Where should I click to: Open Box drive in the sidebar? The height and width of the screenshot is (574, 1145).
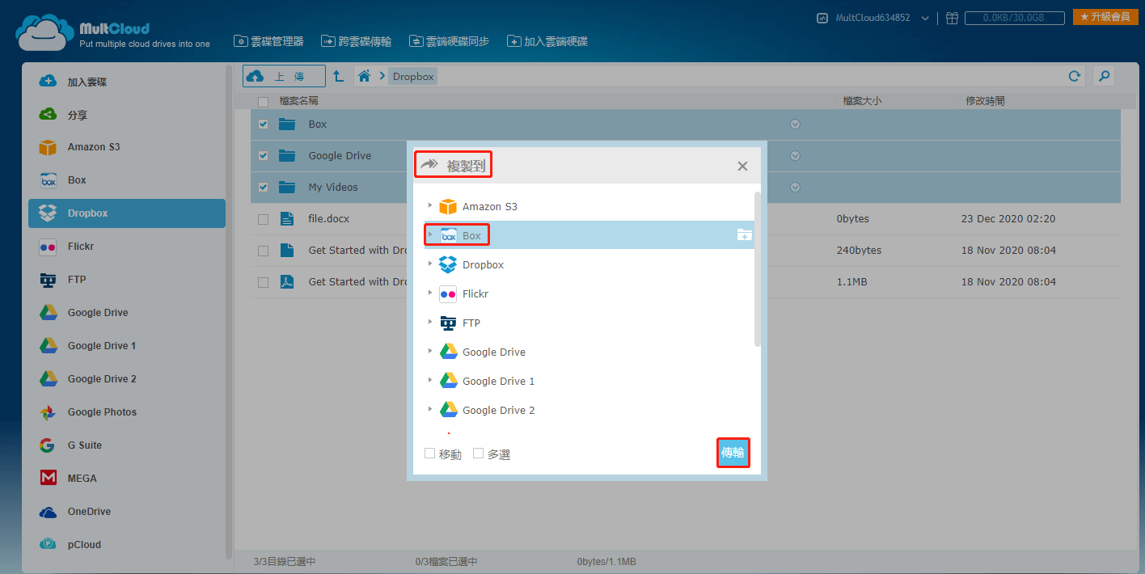(126, 180)
